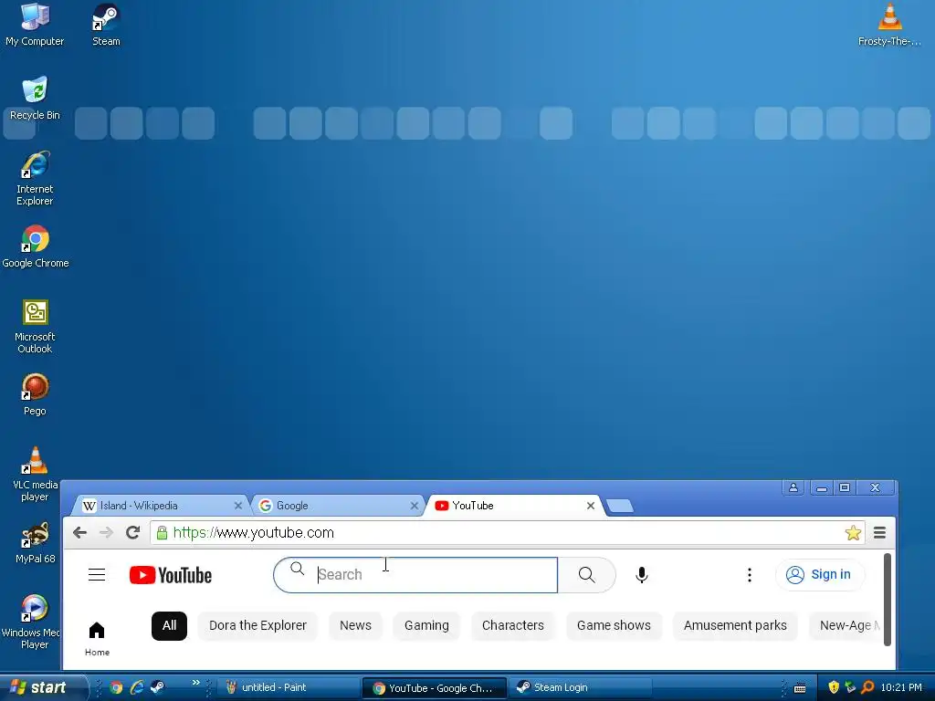
Task: Open Chrome's profile user button
Action: (x=793, y=487)
